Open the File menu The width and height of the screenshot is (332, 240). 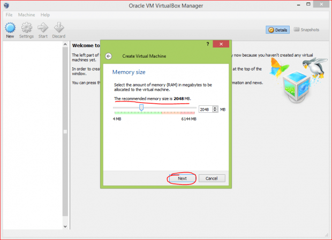pyautogui.click(x=9, y=15)
